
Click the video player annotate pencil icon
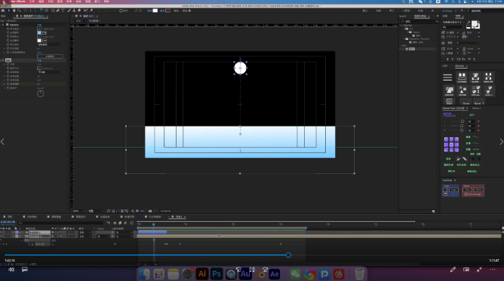click(x=453, y=270)
